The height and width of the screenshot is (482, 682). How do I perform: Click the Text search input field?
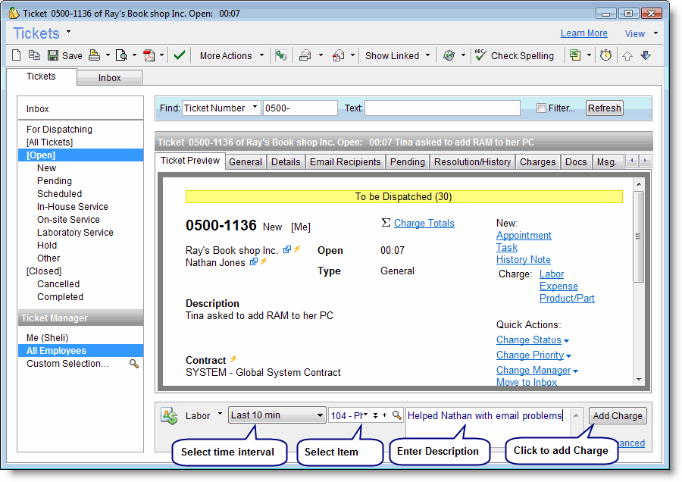[x=443, y=108]
